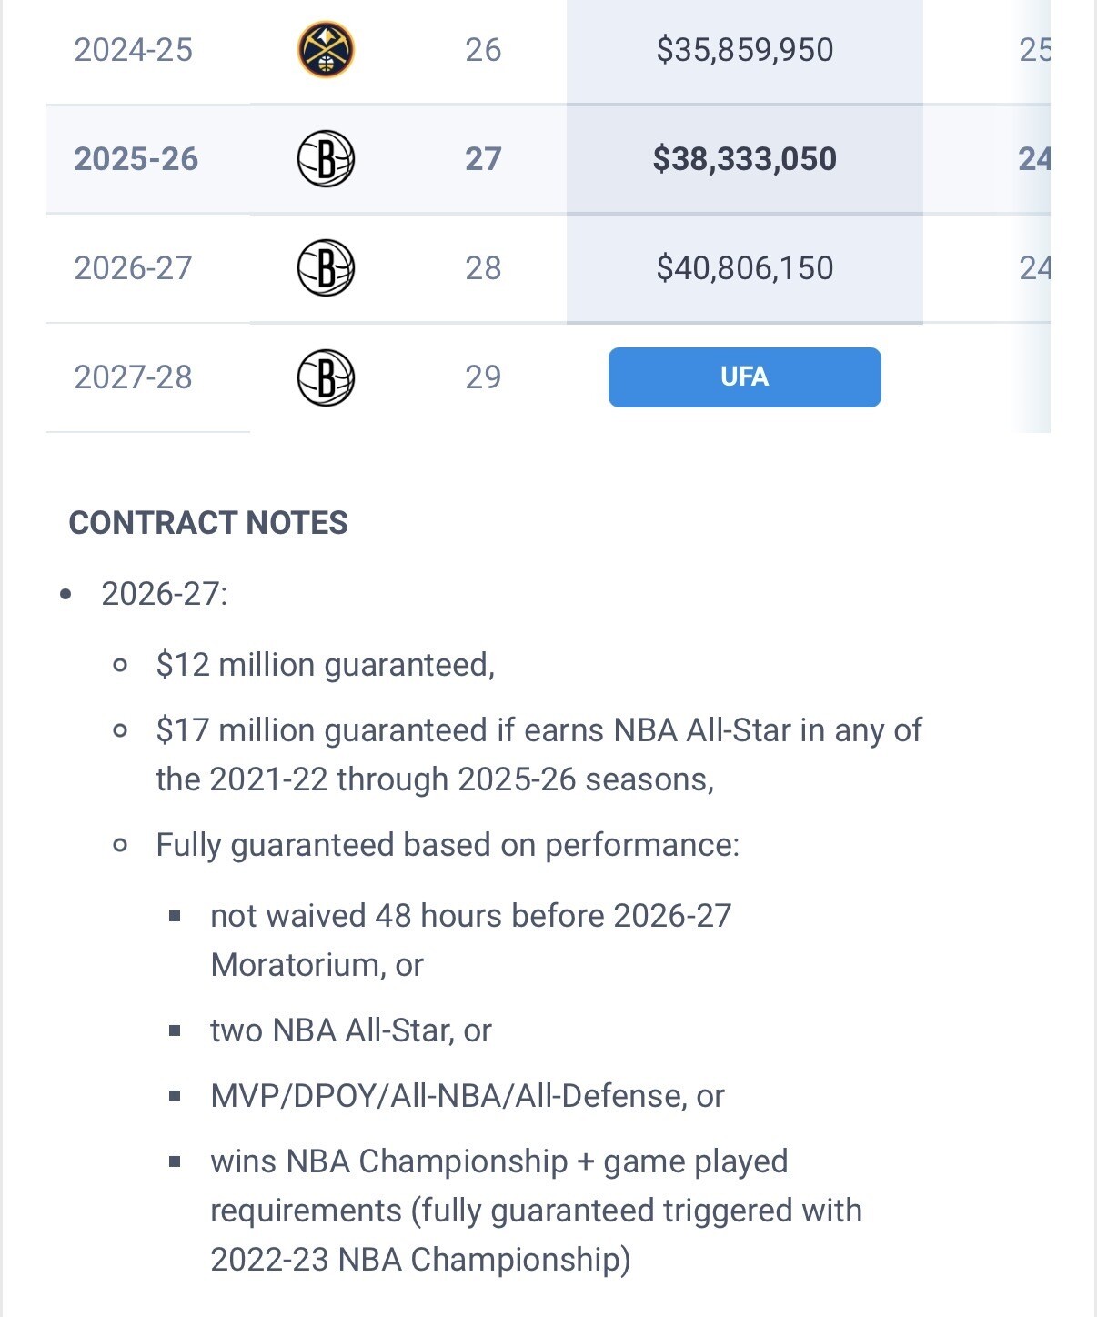Click age 26 in the Nuggets row
The width and height of the screenshot is (1097, 1317).
(483, 50)
